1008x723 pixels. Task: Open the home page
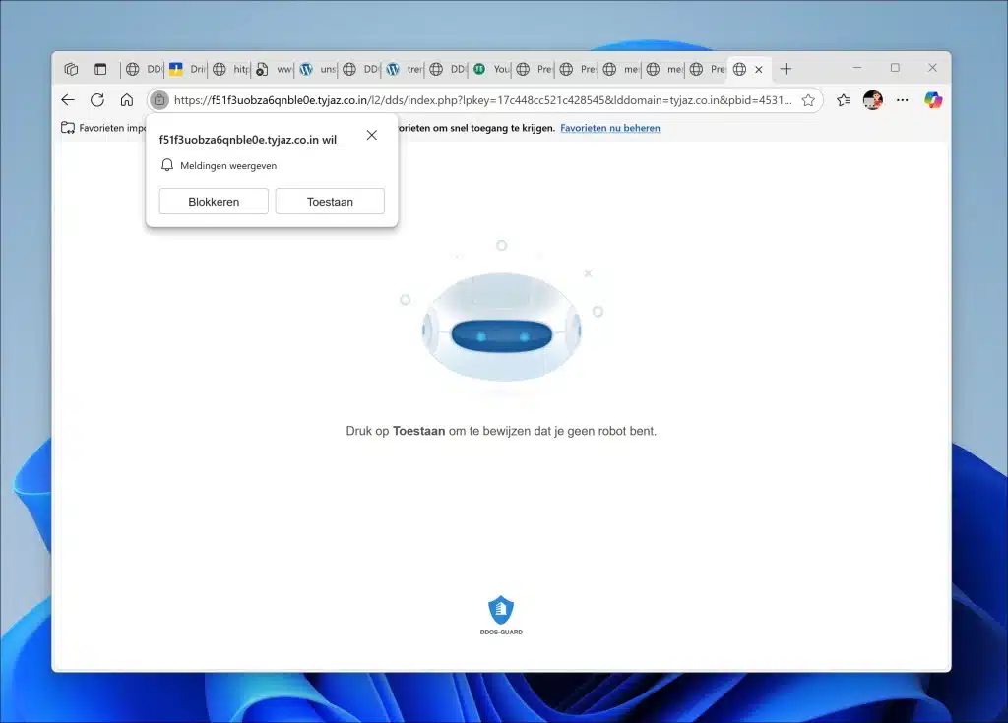[x=127, y=99]
